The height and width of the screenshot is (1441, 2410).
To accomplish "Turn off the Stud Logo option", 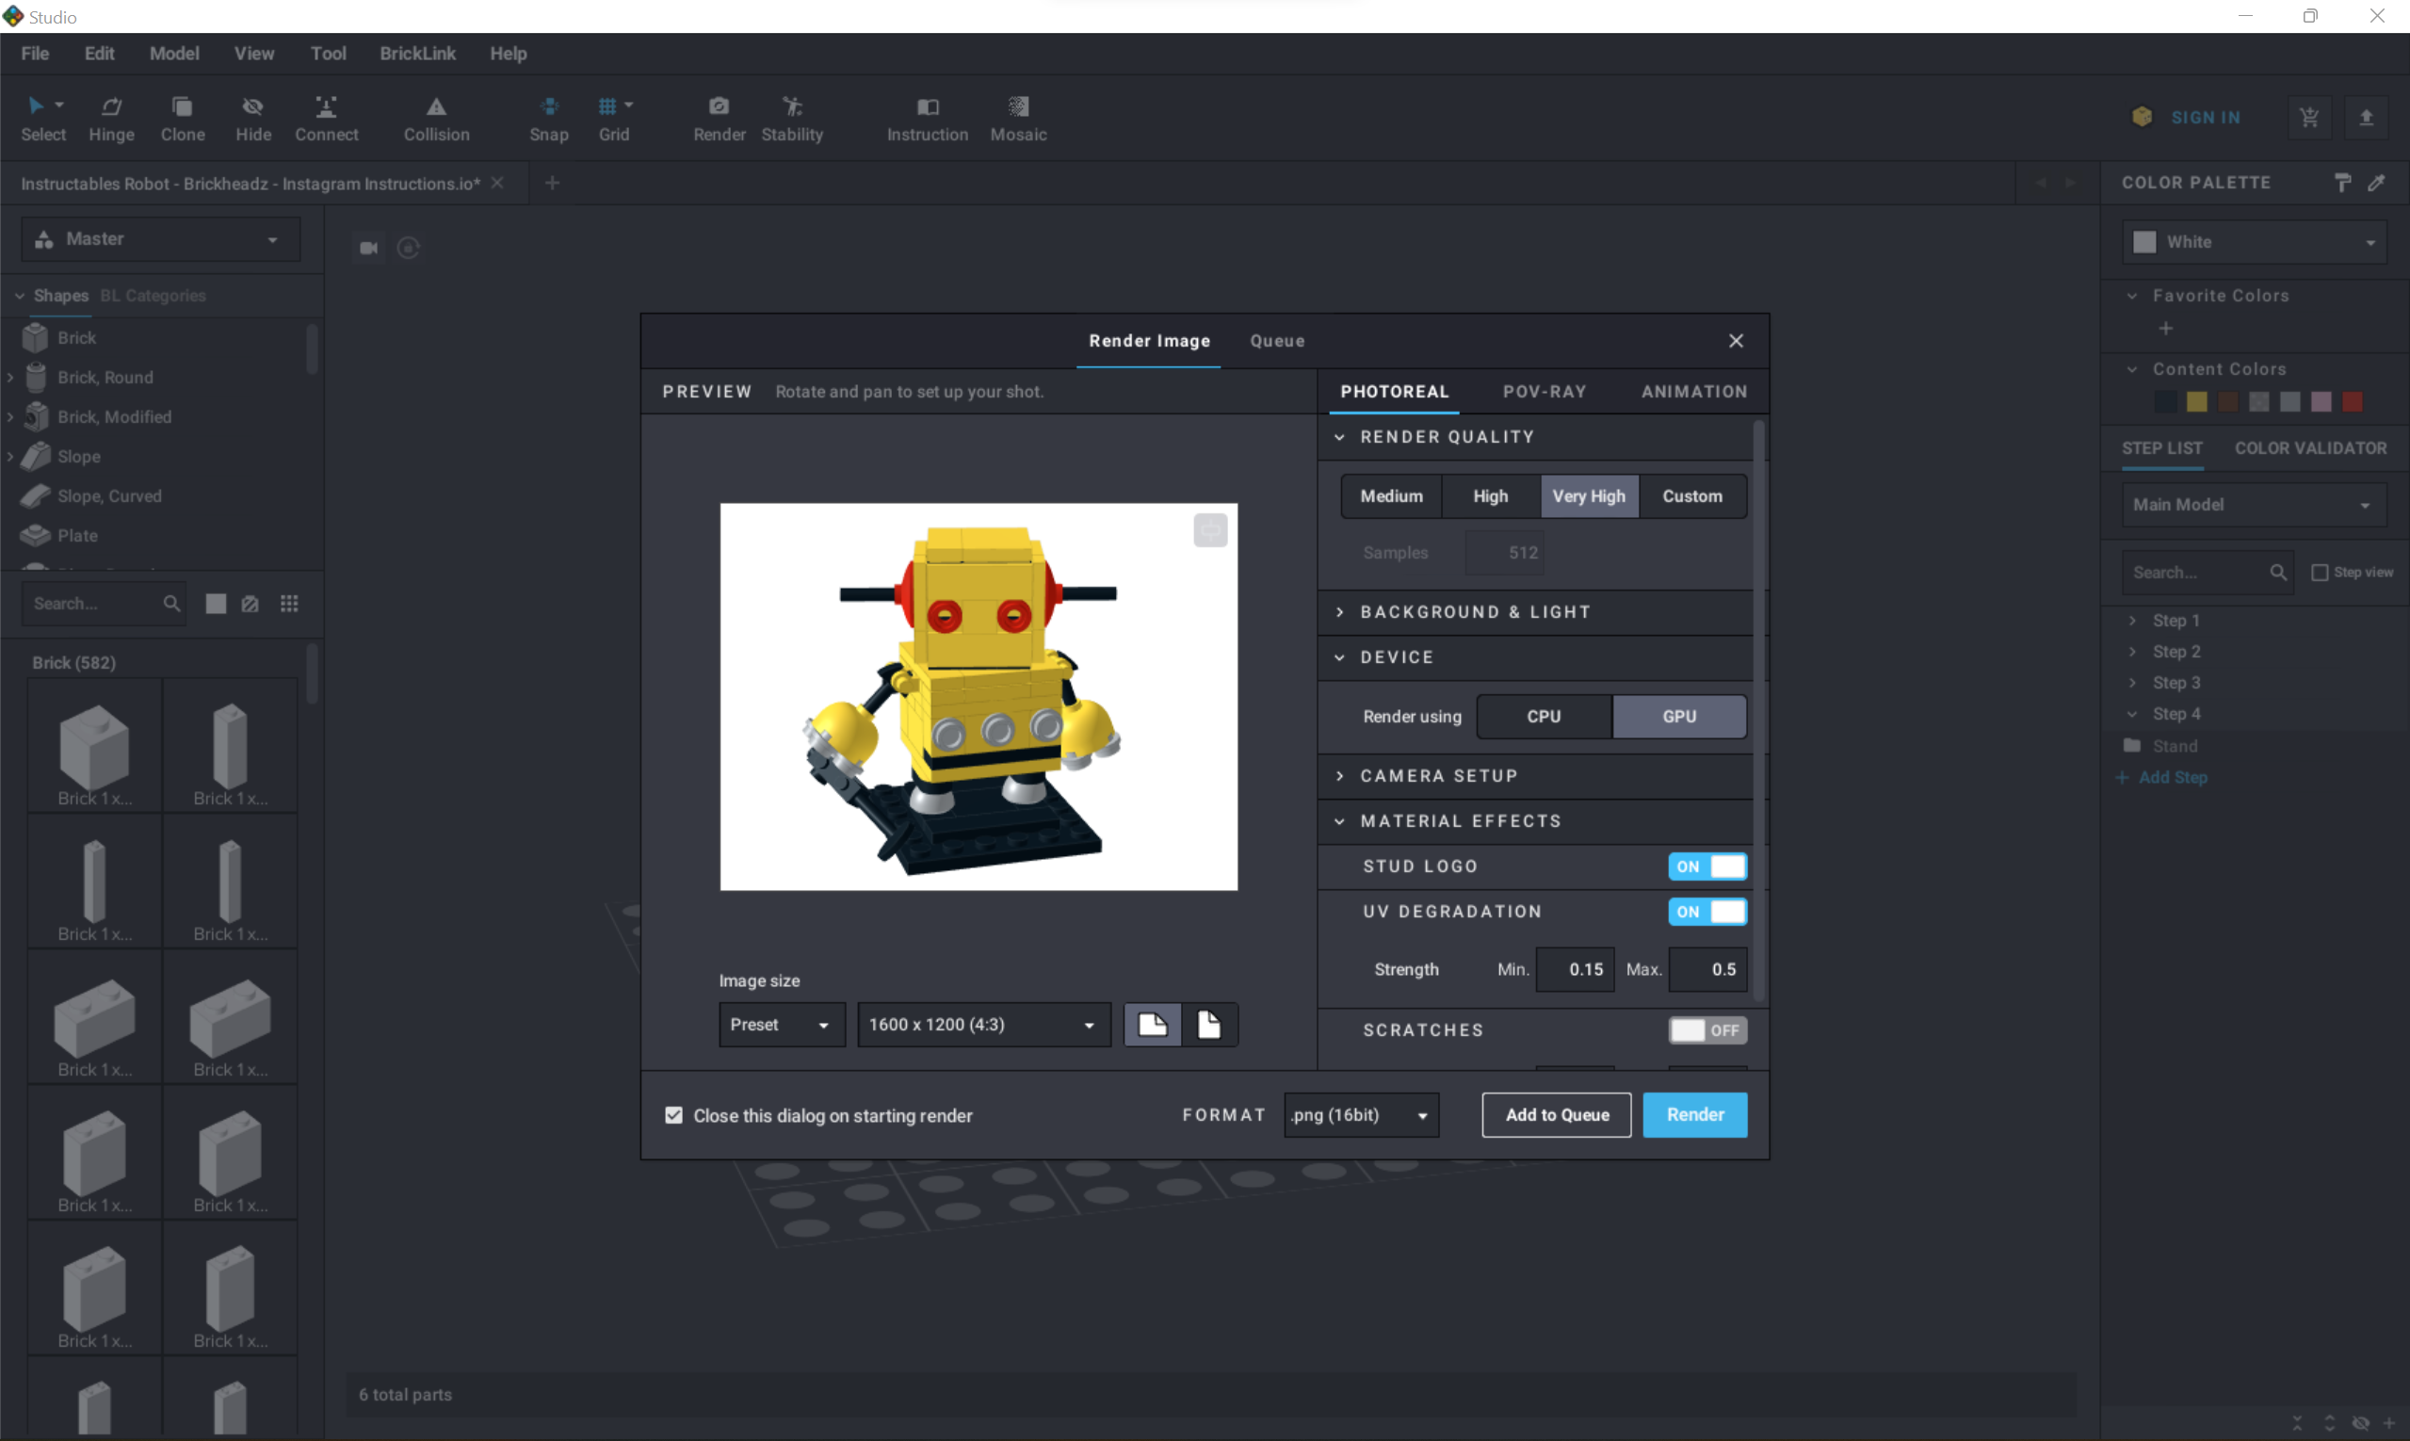I will pyautogui.click(x=1706, y=866).
